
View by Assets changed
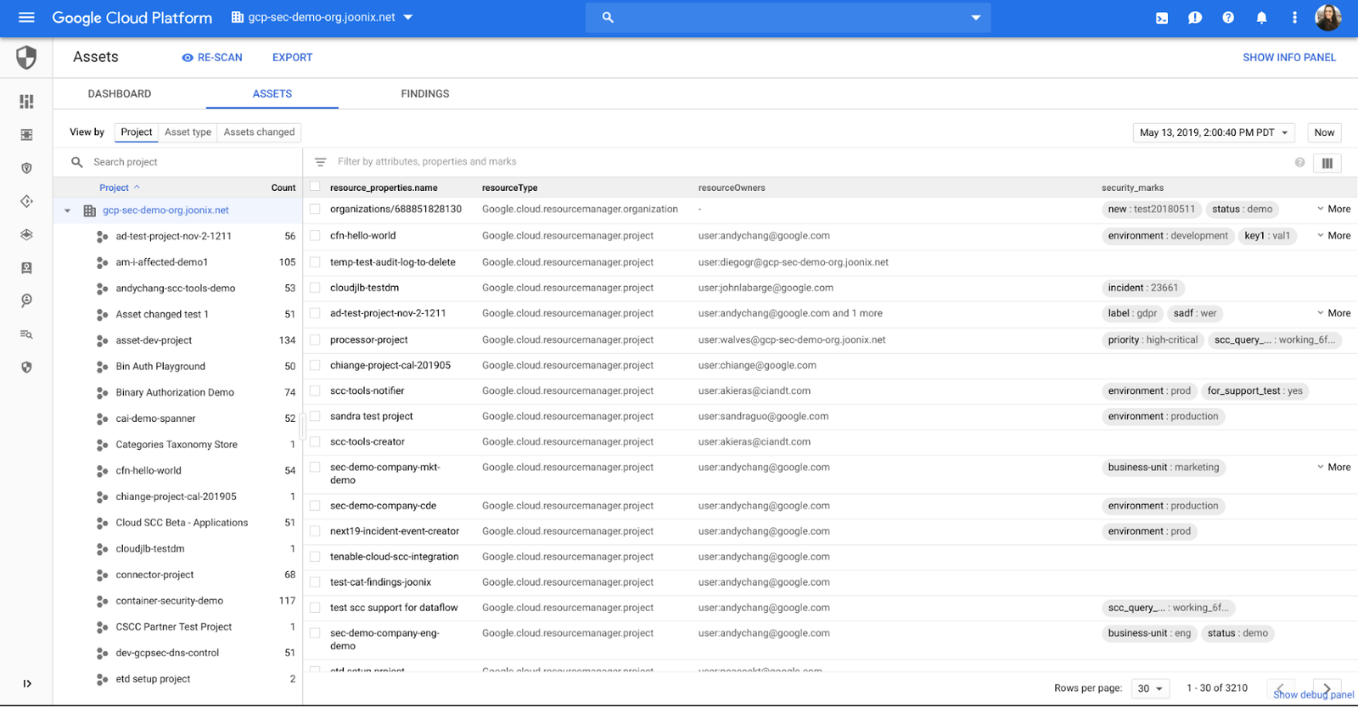pos(259,132)
